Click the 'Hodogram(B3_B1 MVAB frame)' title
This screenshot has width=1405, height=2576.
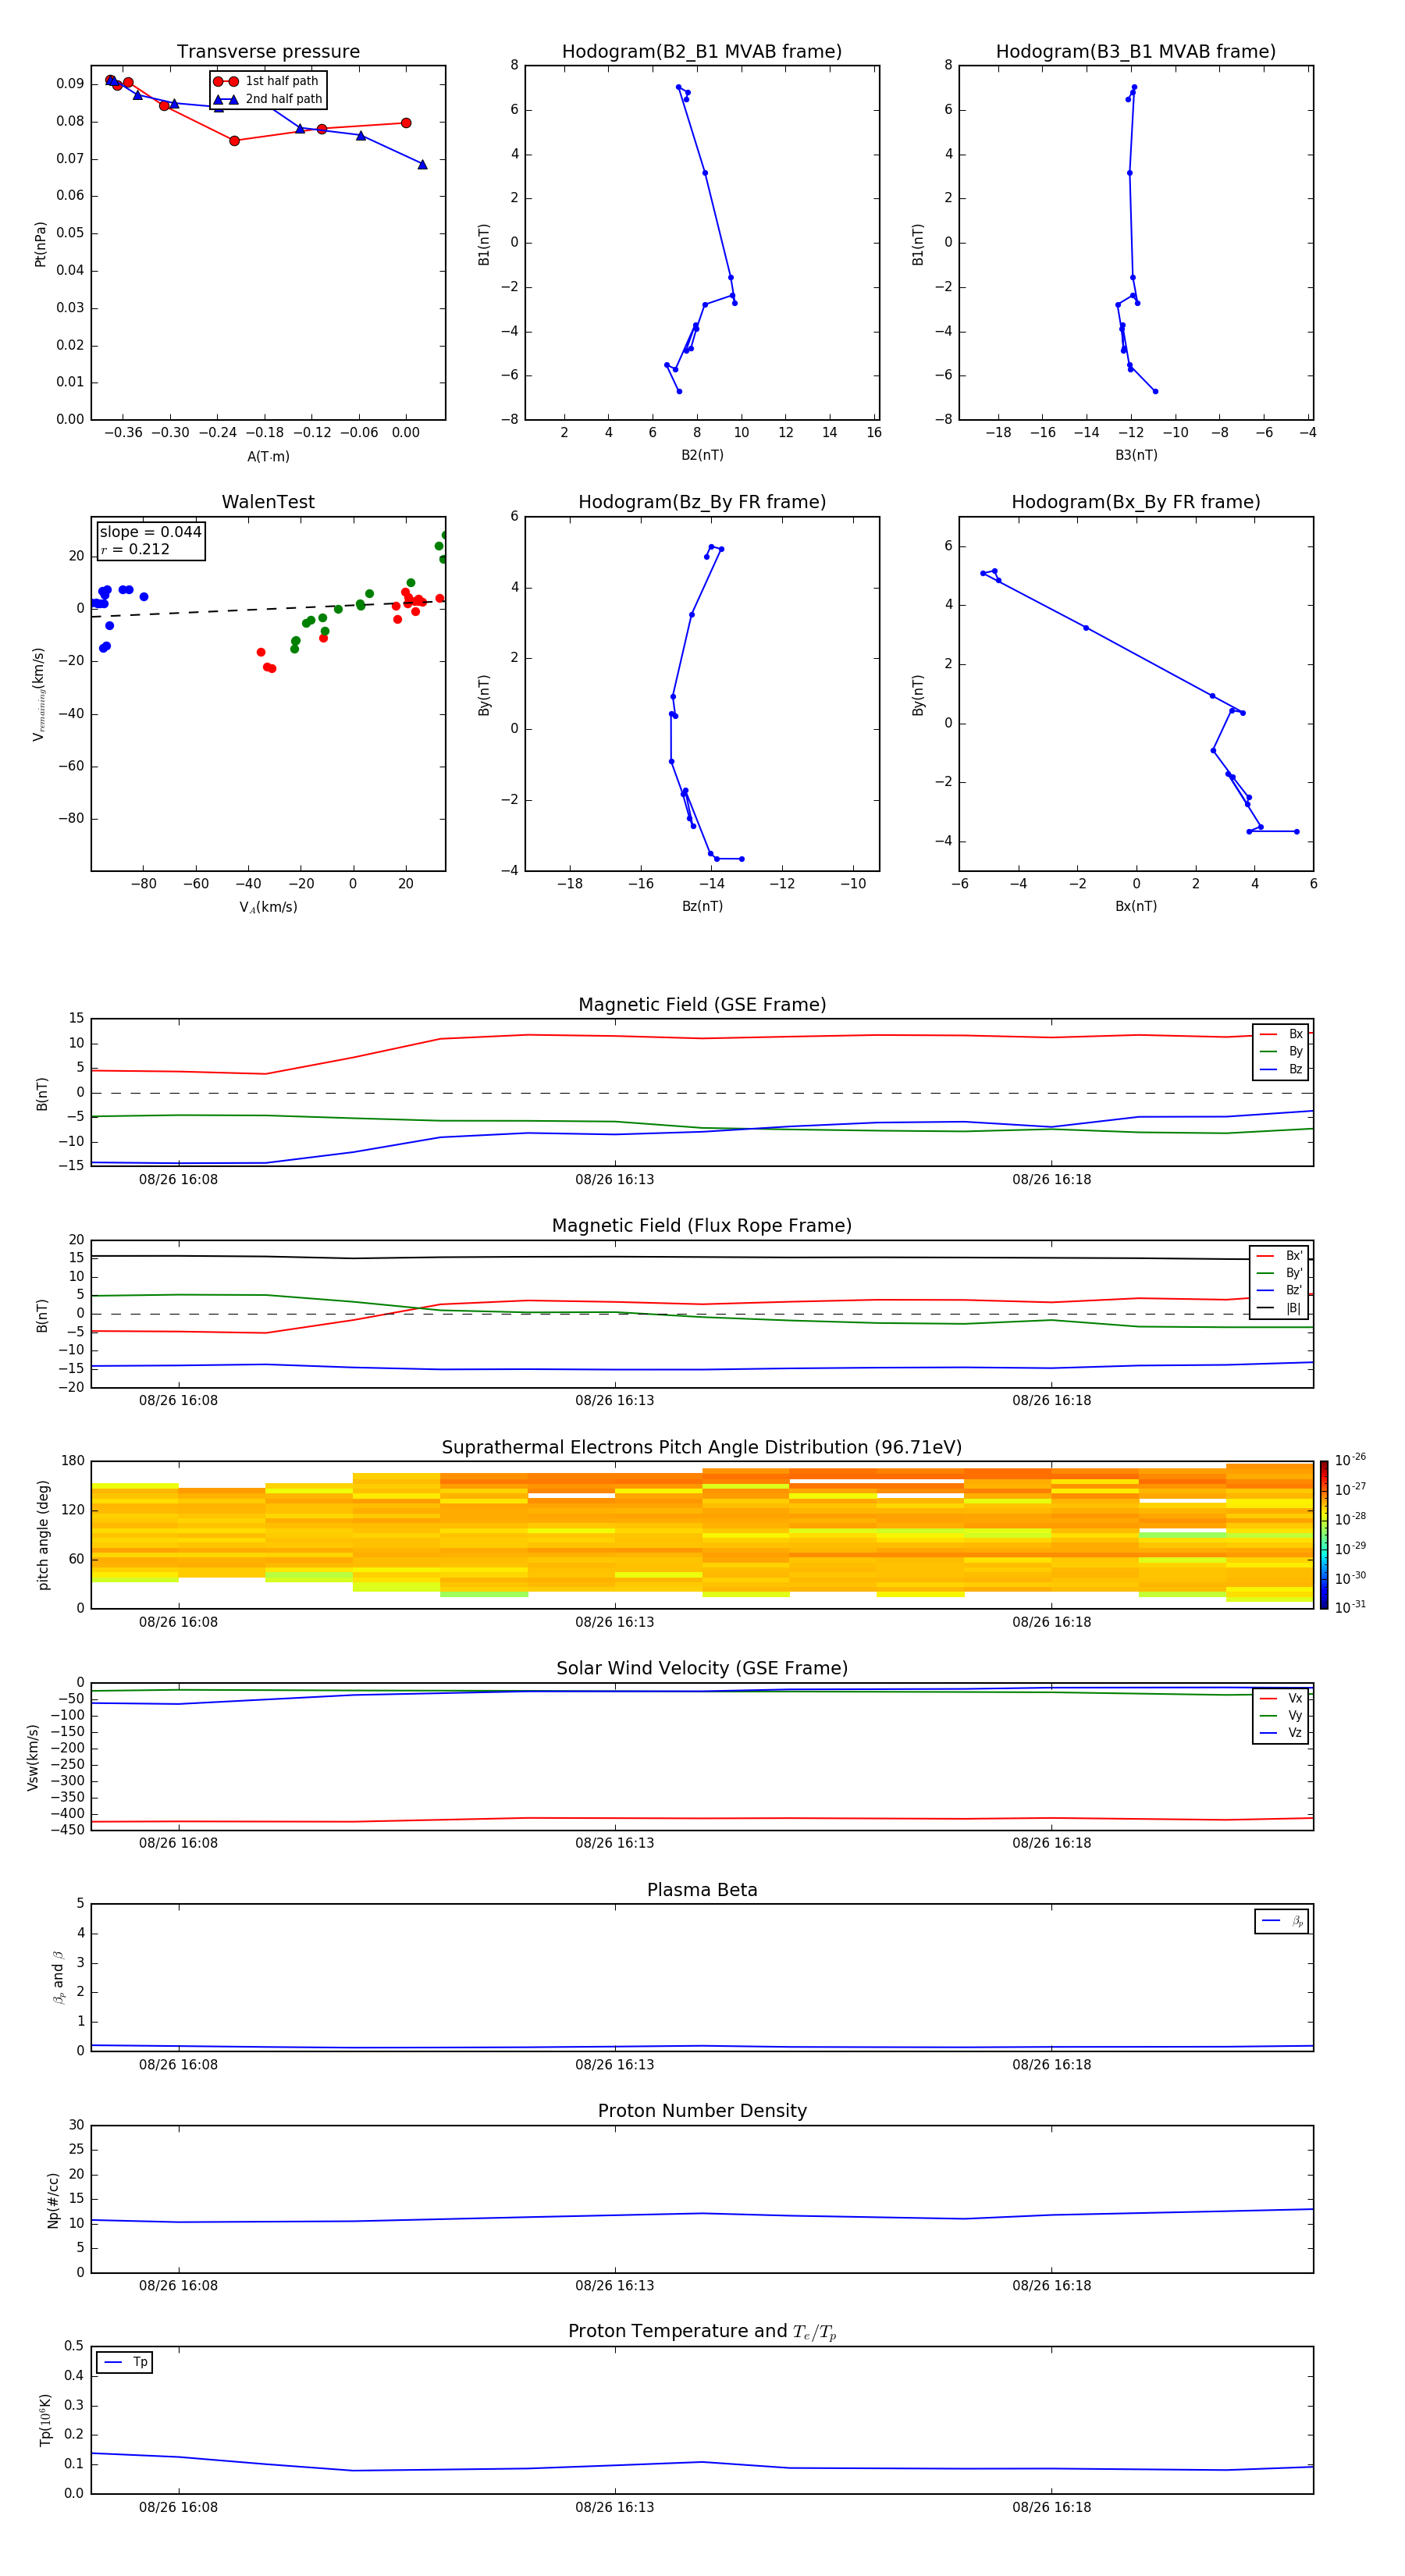[1136, 52]
